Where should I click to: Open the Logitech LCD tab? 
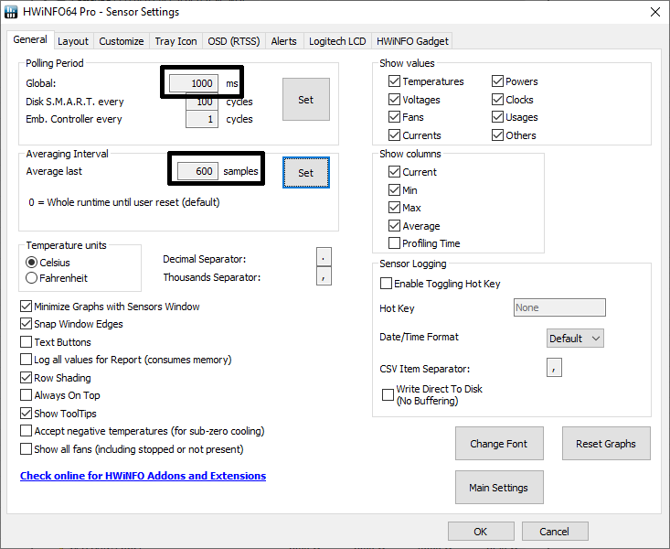[337, 41]
